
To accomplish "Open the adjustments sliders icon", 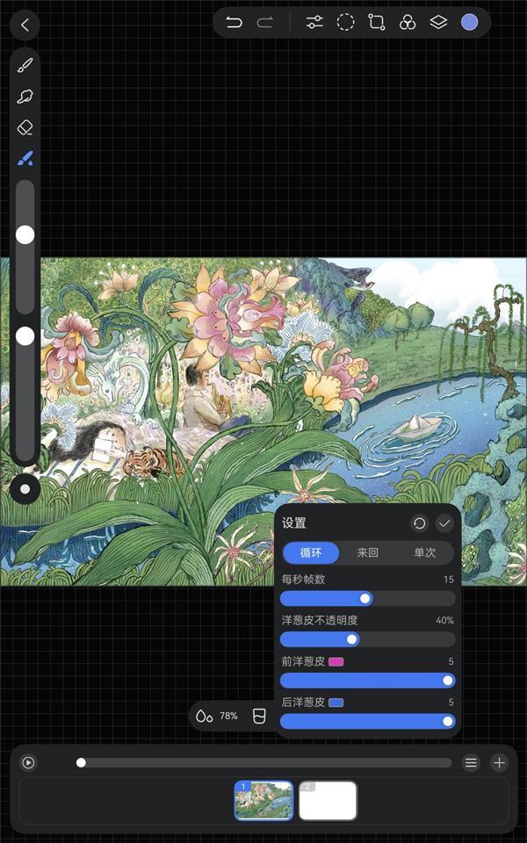I will [314, 23].
